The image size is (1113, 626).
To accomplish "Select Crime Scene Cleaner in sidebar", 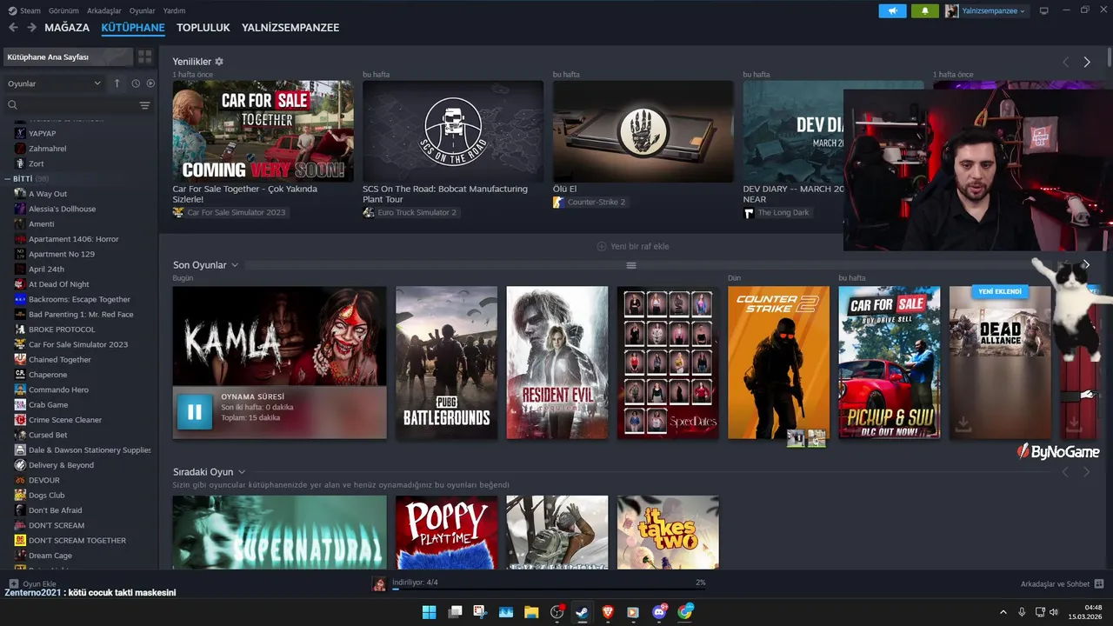I will coord(65,420).
